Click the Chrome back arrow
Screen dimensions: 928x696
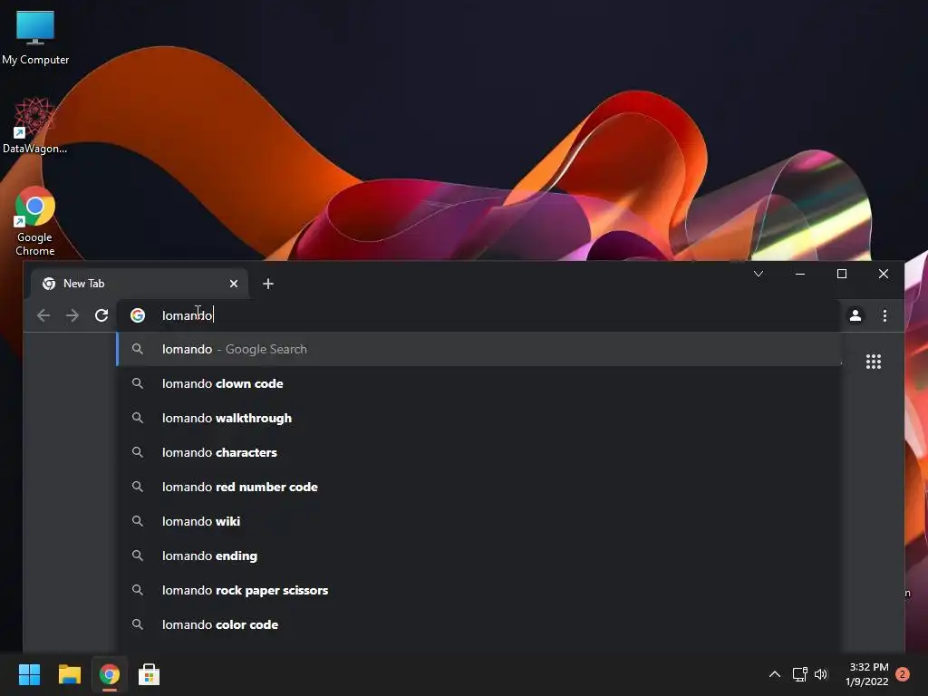(43, 315)
